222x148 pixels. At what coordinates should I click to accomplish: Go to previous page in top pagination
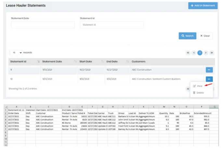(x=194, y=53)
